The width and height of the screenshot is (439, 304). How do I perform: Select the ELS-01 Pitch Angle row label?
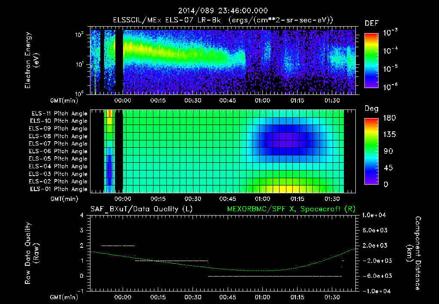click(x=59, y=189)
